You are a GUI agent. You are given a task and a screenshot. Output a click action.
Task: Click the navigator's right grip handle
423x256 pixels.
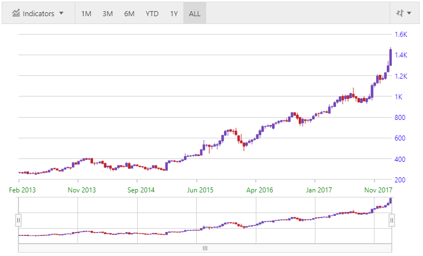click(391, 220)
